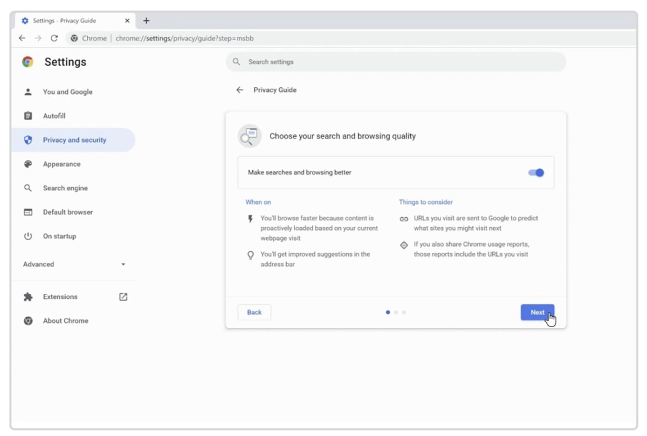Open Default browser settings

(68, 212)
